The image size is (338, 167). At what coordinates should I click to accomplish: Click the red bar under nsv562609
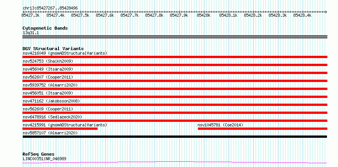pyautogui.click(x=175, y=113)
